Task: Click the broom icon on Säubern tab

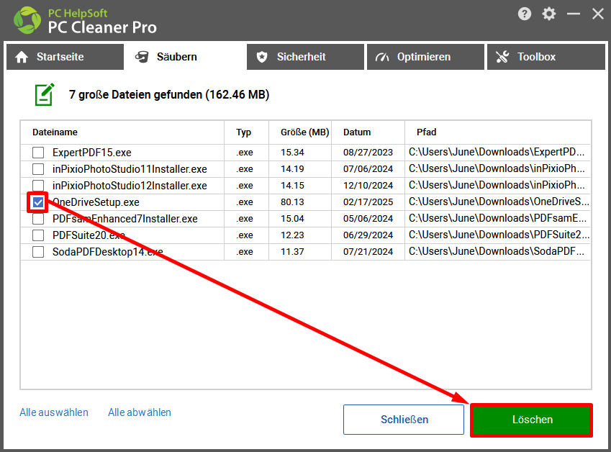Action: click(142, 57)
